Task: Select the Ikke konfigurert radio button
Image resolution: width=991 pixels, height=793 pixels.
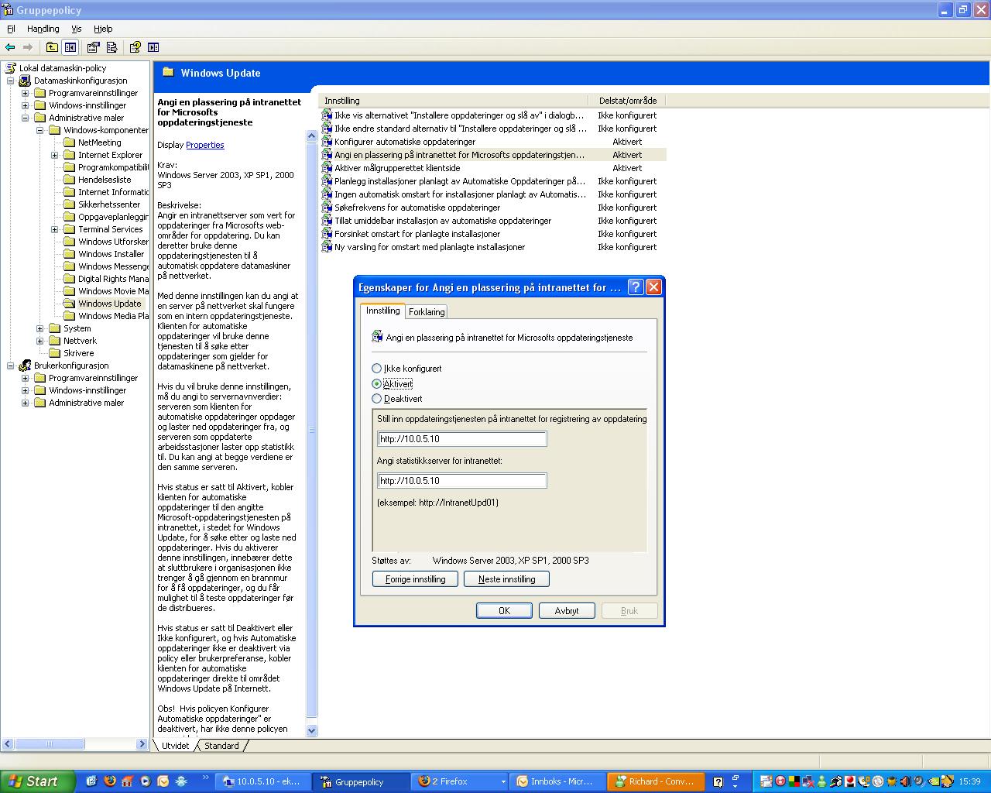Action: pos(377,369)
